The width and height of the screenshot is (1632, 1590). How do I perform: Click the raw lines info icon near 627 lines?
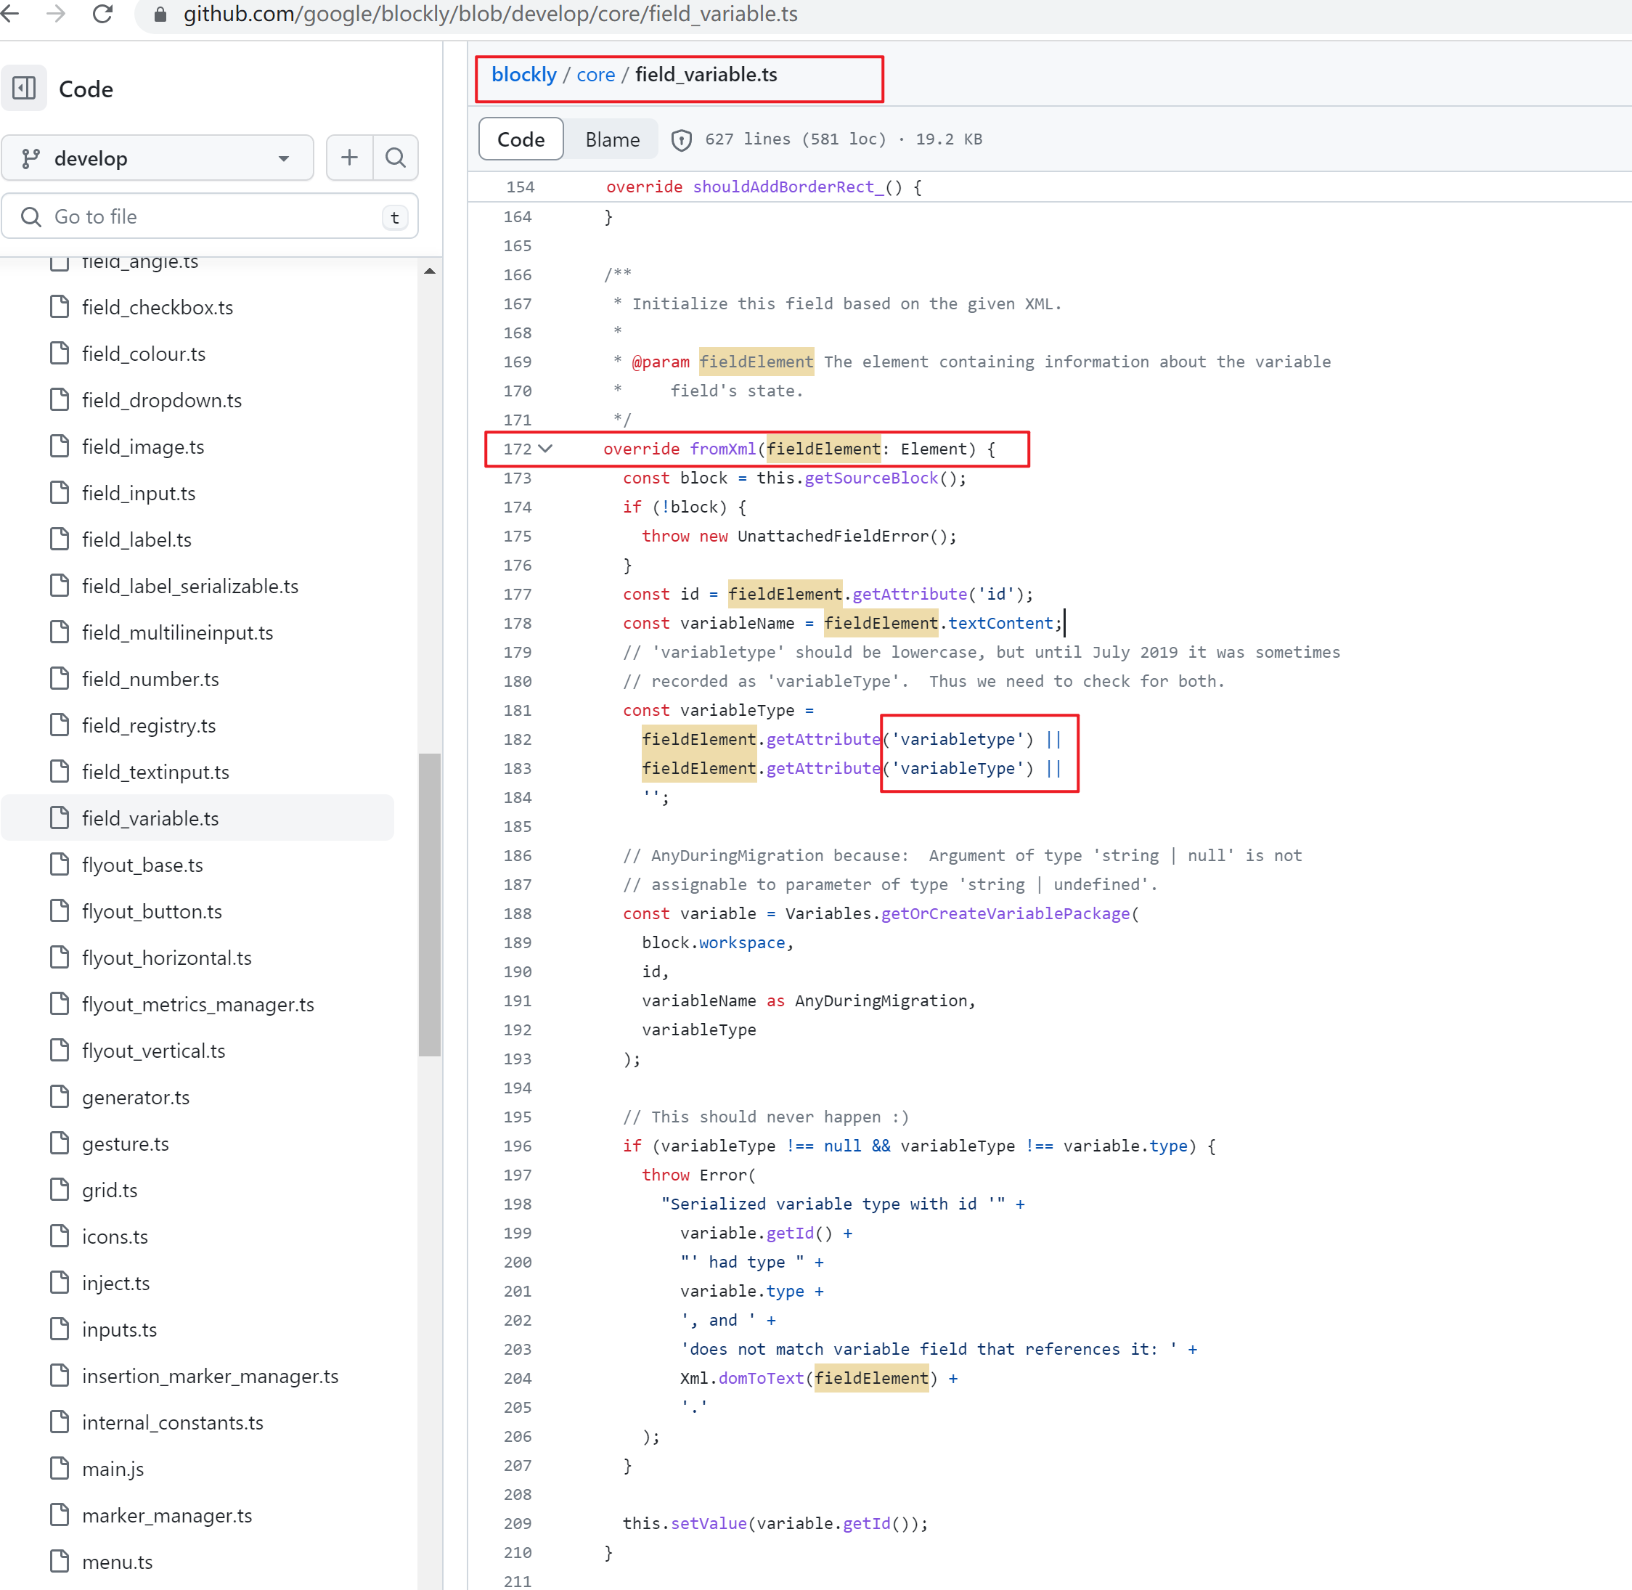(x=681, y=139)
